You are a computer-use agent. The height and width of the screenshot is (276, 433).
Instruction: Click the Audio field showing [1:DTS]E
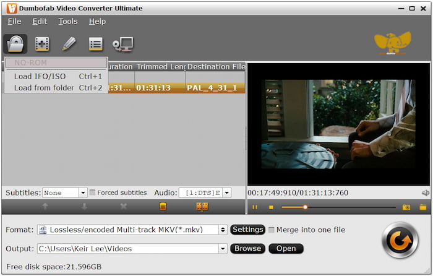[x=201, y=193]
